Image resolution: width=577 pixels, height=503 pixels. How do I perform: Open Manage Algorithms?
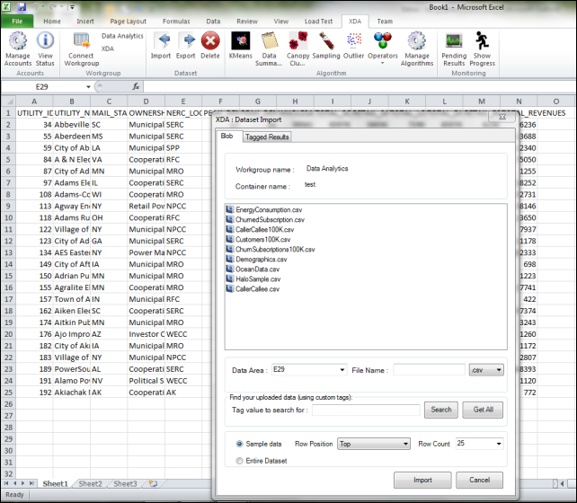(417, 49)
